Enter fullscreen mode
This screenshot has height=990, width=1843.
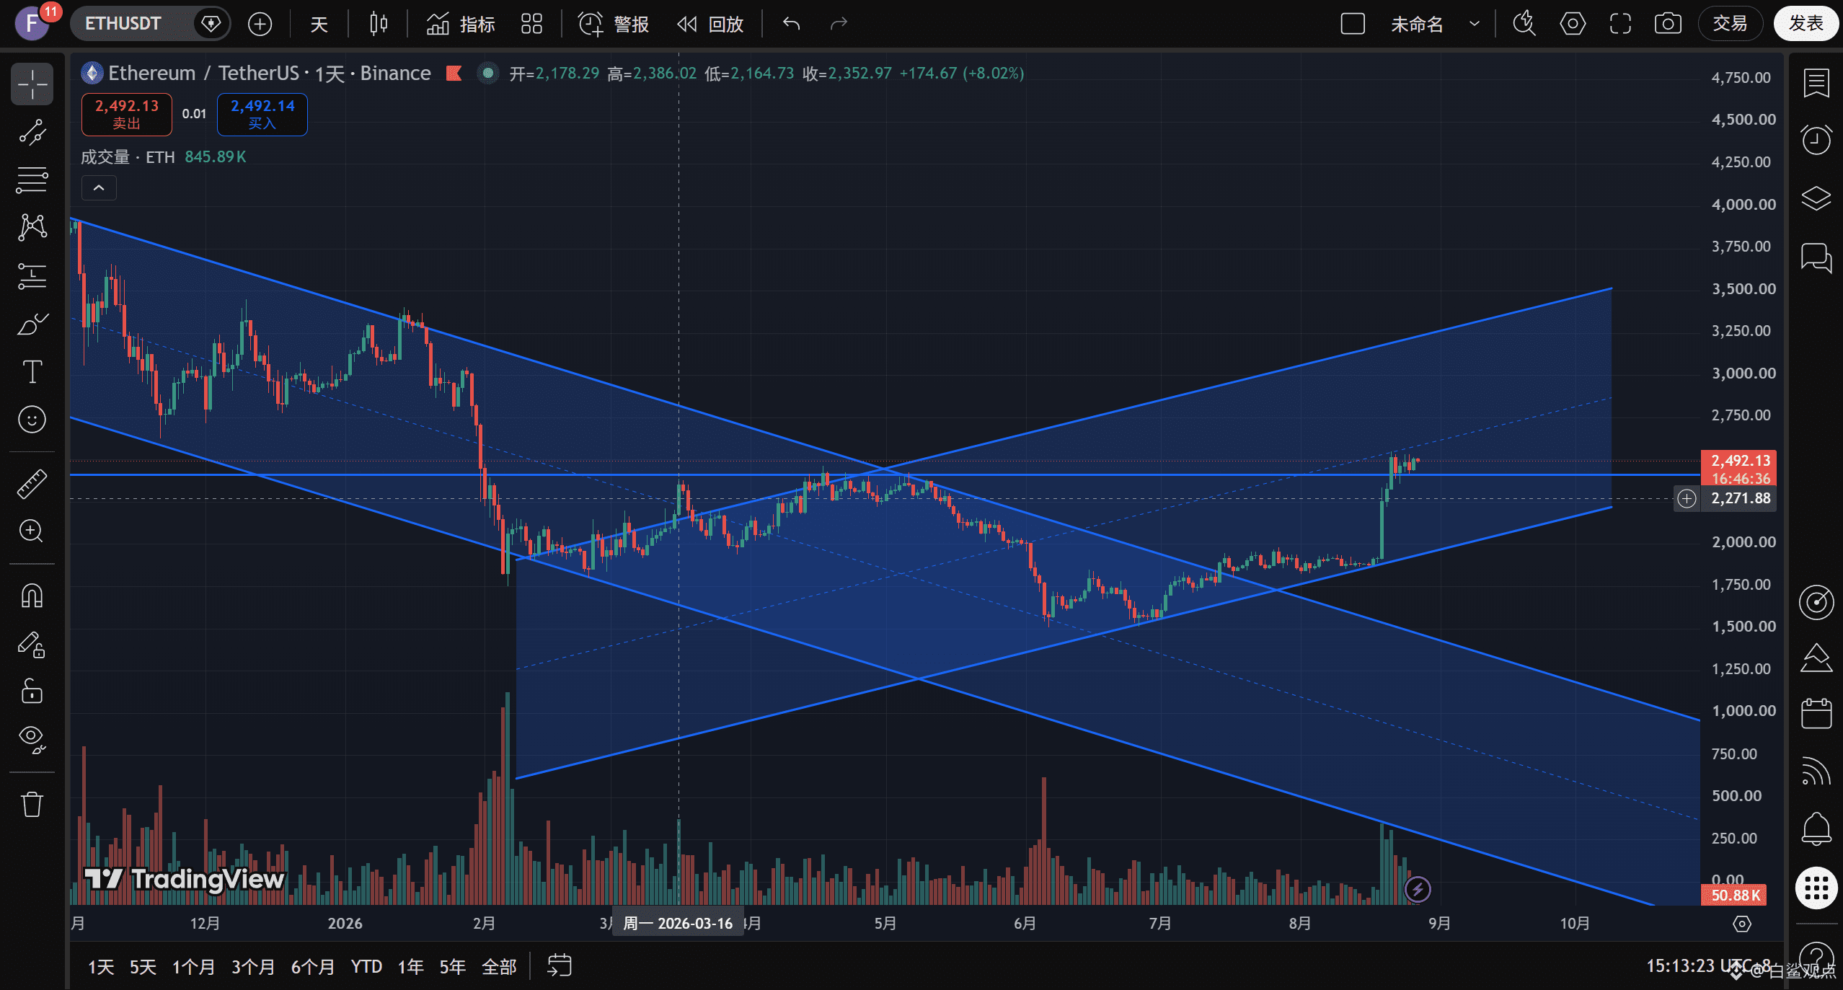(1620, 24)
